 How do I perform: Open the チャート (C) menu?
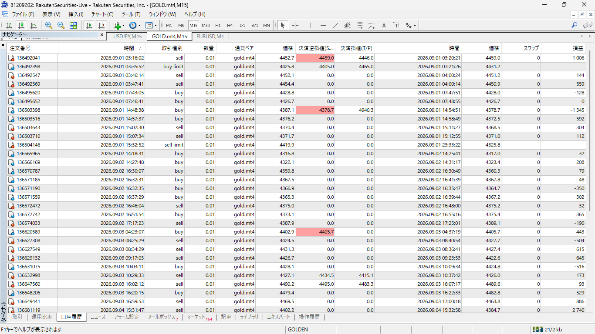click(x=102, y=14)
